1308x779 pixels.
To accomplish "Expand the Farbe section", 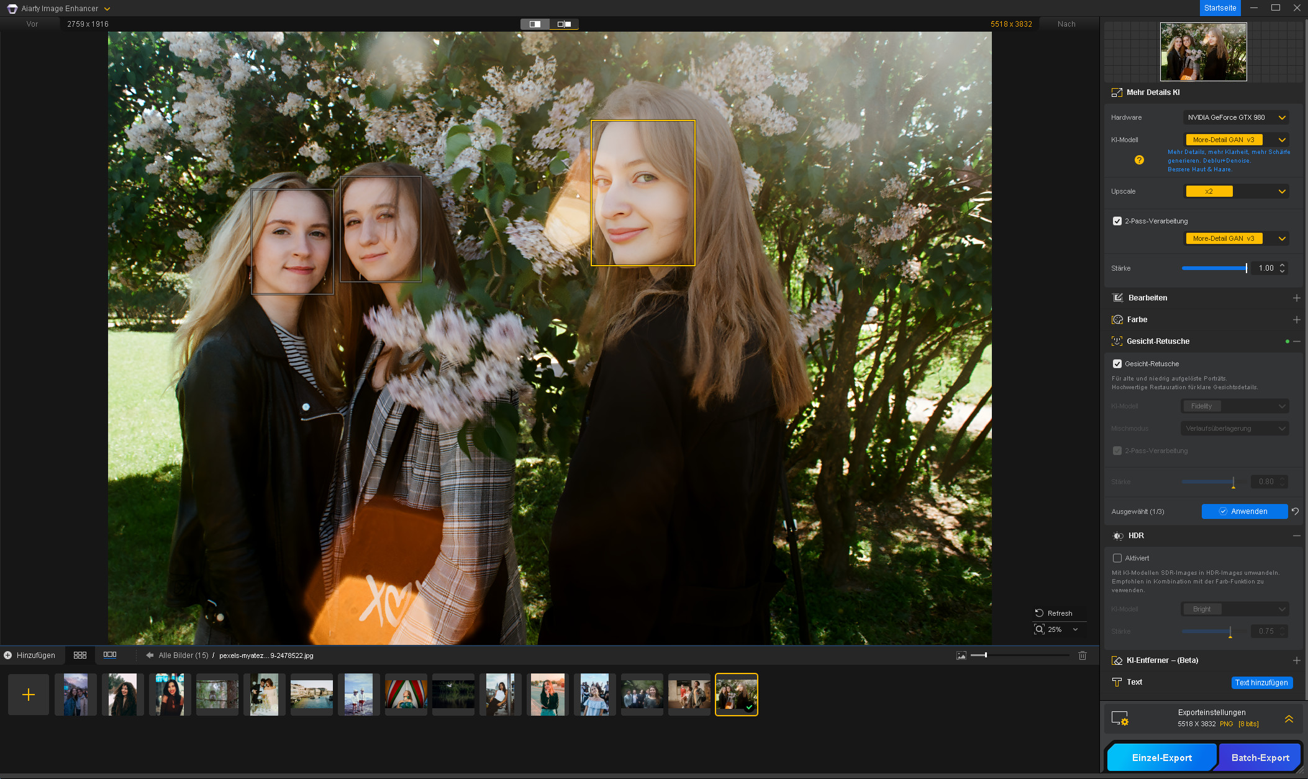I will pos(1297,320).
